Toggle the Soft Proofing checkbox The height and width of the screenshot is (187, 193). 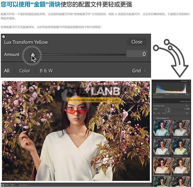point(17,185)
